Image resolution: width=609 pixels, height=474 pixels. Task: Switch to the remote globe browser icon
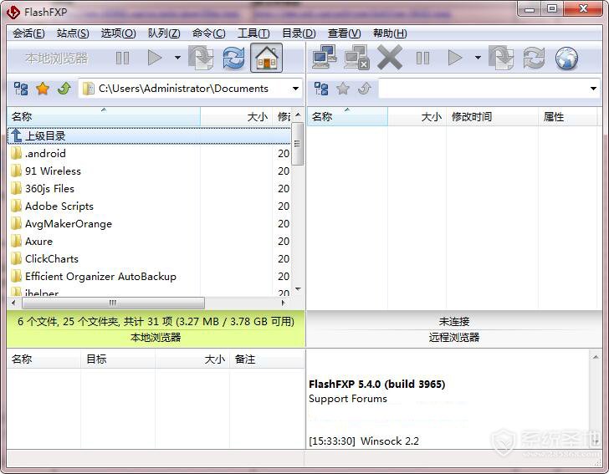point(566,59)
